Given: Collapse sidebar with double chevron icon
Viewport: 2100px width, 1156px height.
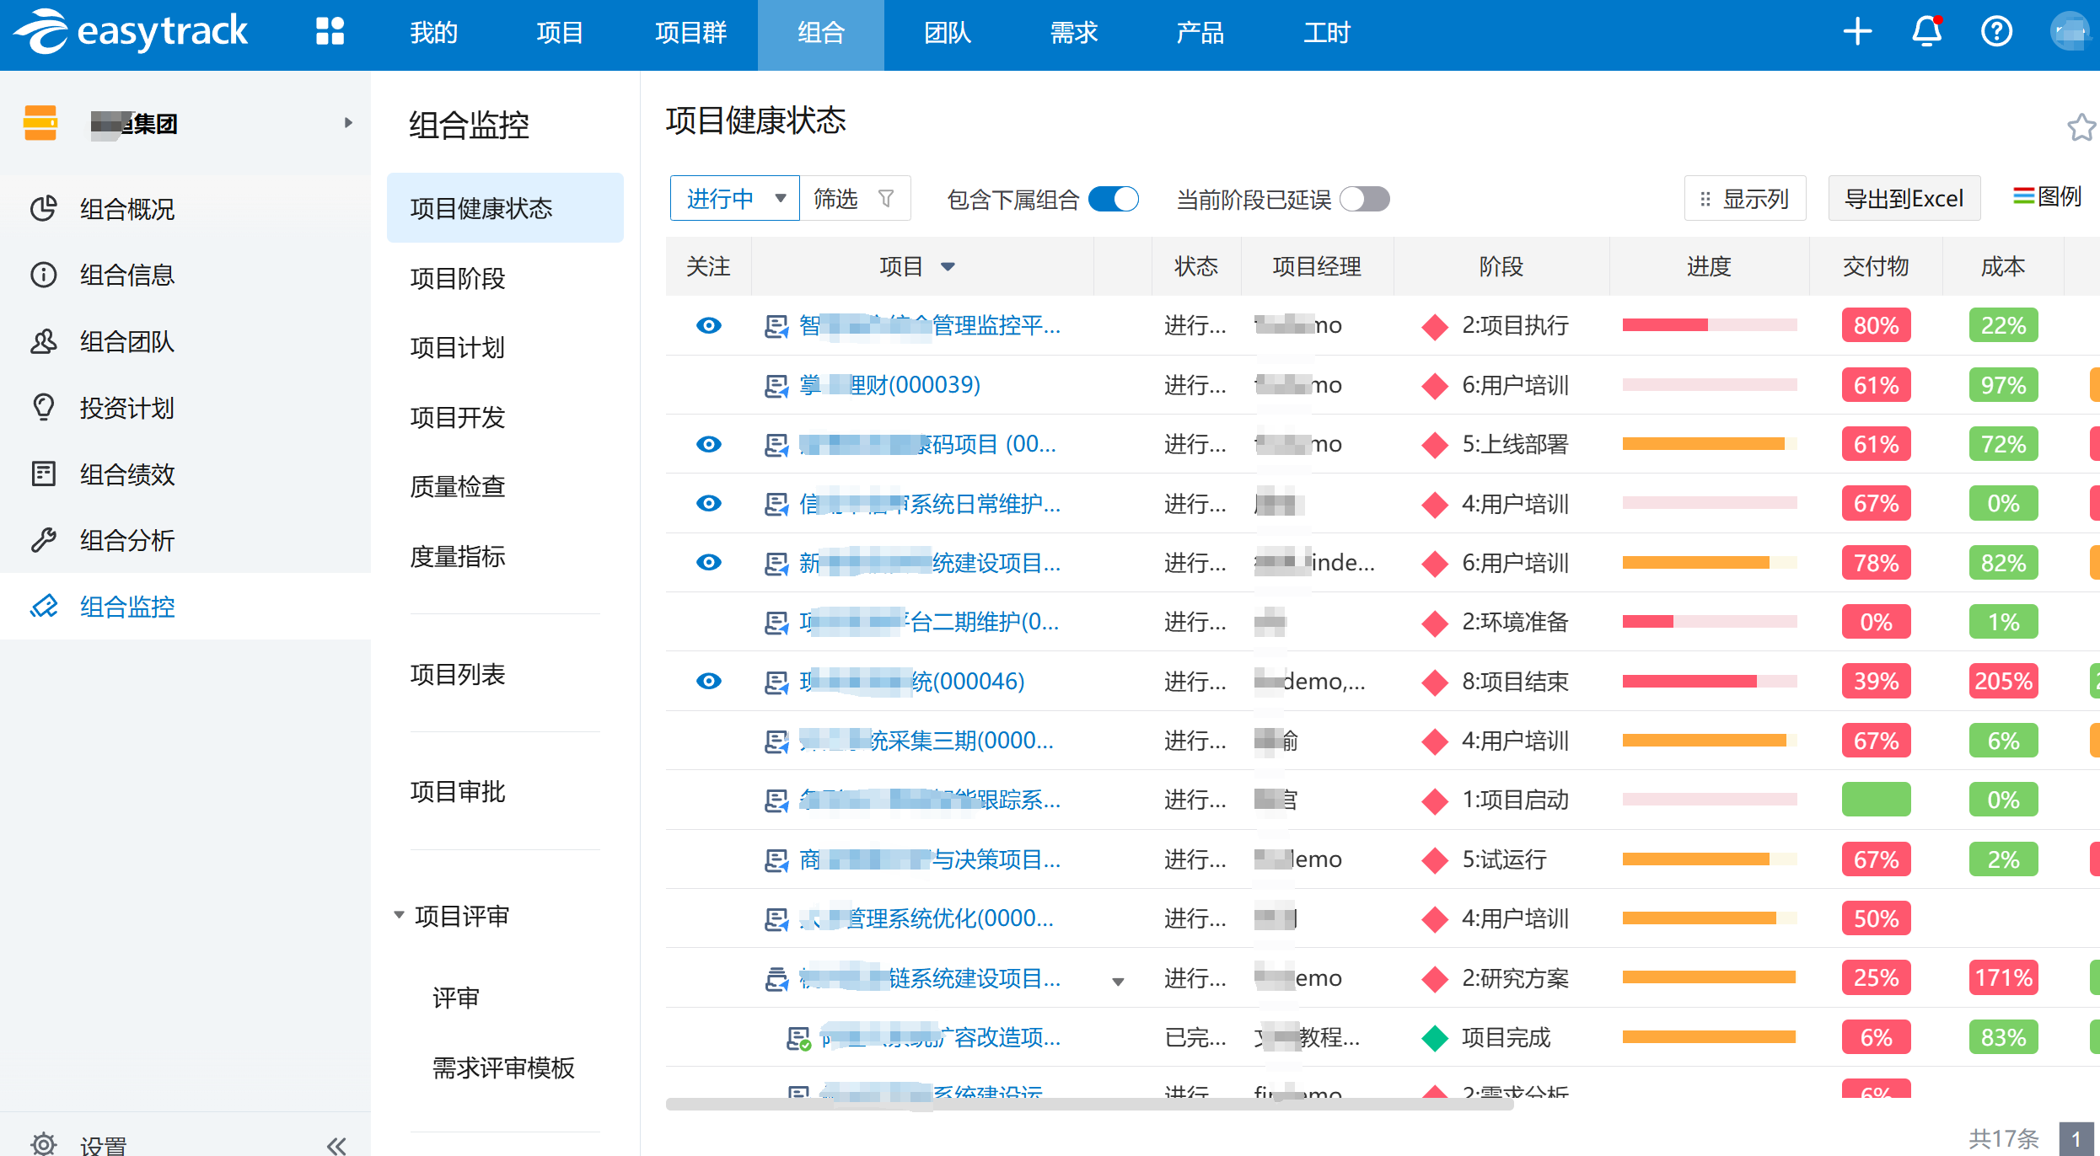Looking at the screenshot, I should 336,1144.
